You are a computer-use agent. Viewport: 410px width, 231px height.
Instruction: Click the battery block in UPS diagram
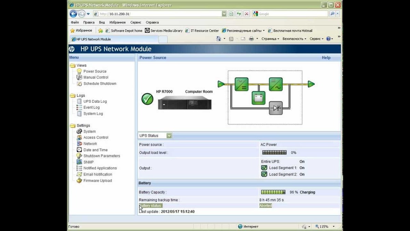tap(258, 98)
